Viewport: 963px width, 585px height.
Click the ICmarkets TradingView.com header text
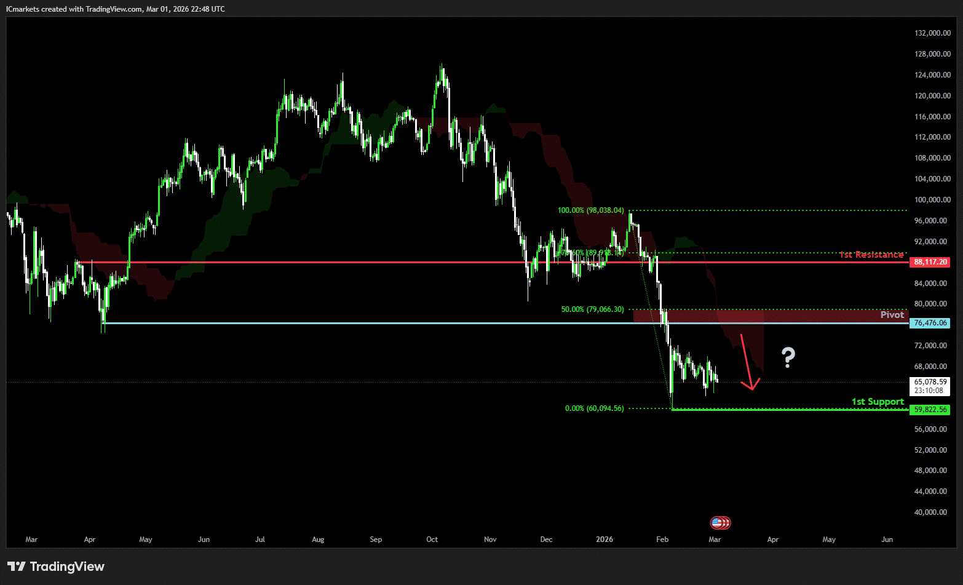point(116,9)
